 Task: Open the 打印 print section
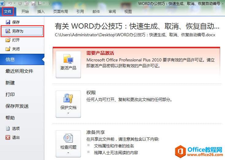pos(10,95)
